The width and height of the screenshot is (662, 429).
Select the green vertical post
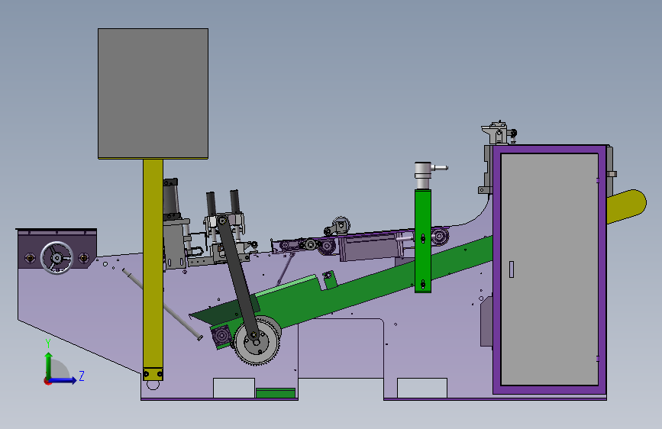[x=422, y=240]
